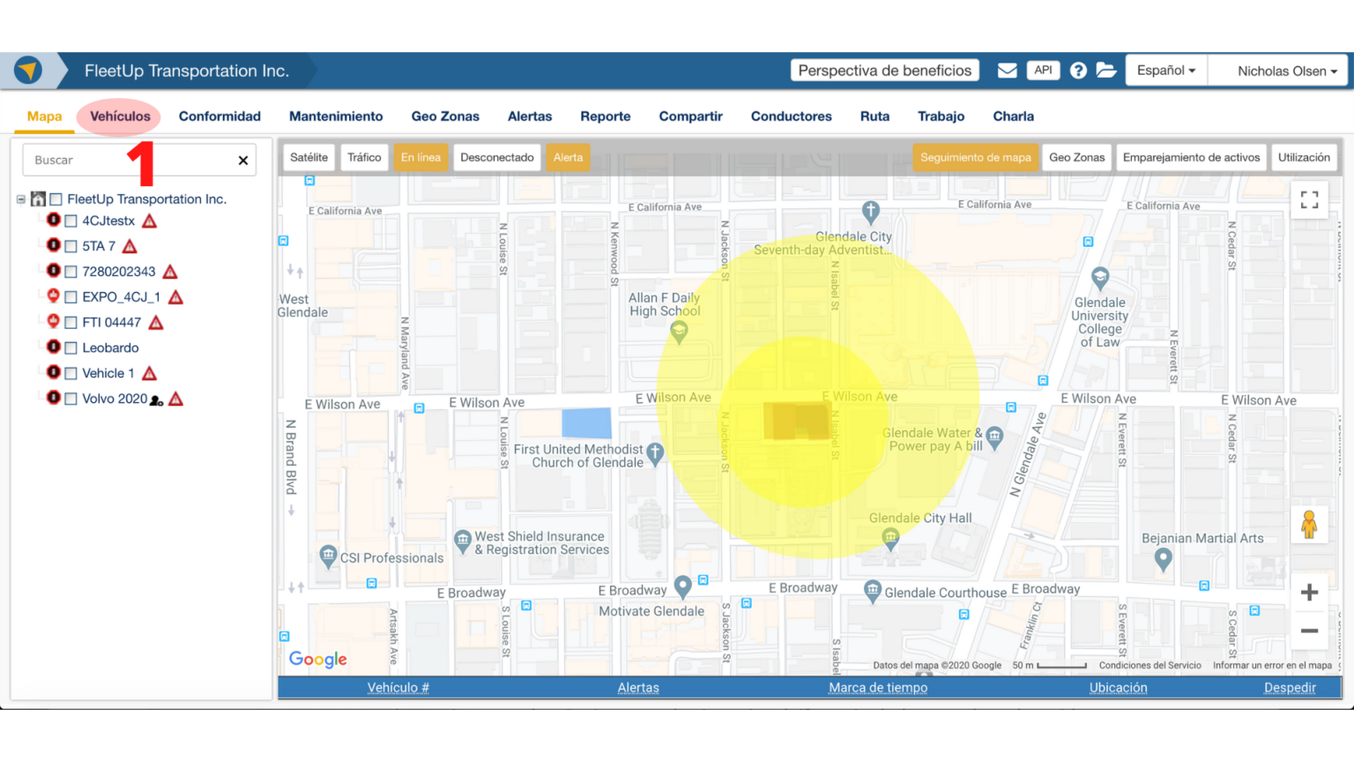
Task: Open the help question mark icon
Action: [x=1078, y=71]
